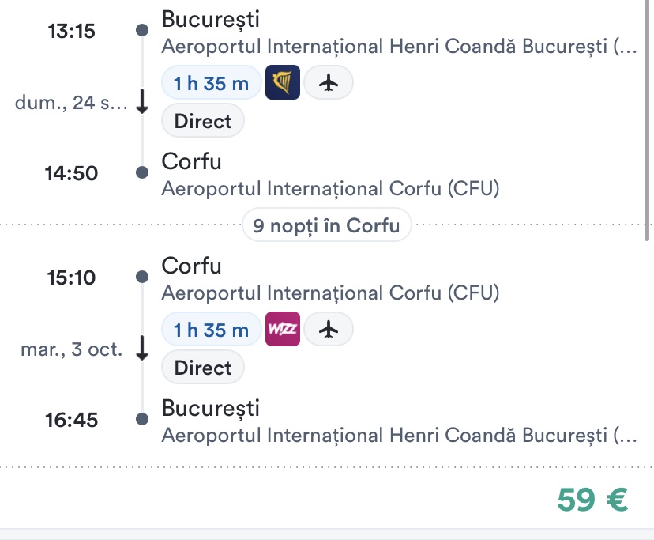The width and height of the screenshot is (654, 540).
Task: Click the Direct tag on the outbound flight
Action: (203, 121)
